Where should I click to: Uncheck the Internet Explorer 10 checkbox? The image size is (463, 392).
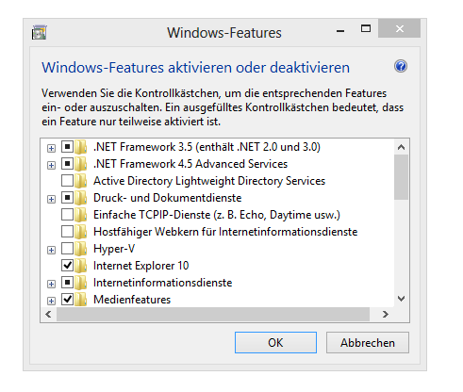click(67, 266)
